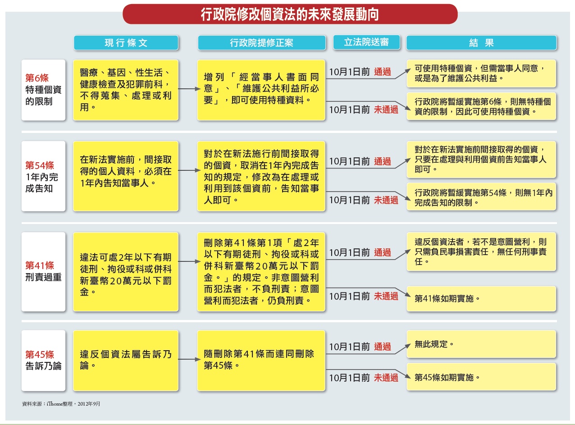The image size is (575, 425).
Task: Click the red title banner 行政院修改個資法的未來發展動向
Action: pos(290,14)
